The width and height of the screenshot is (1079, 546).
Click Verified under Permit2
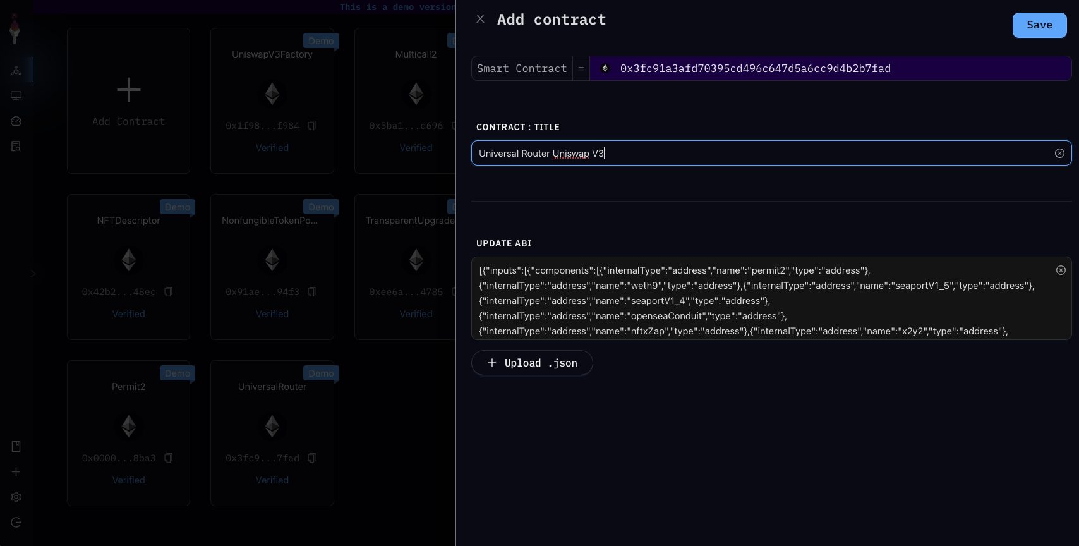129,480
